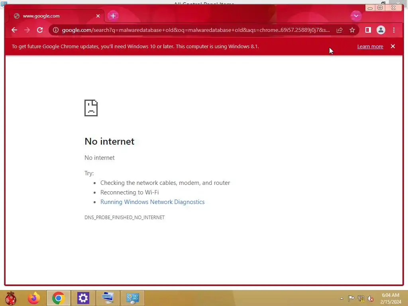
Task: Switch to Chrome in the taskbar
Action: pyautogui.click(x=58, y=298)
